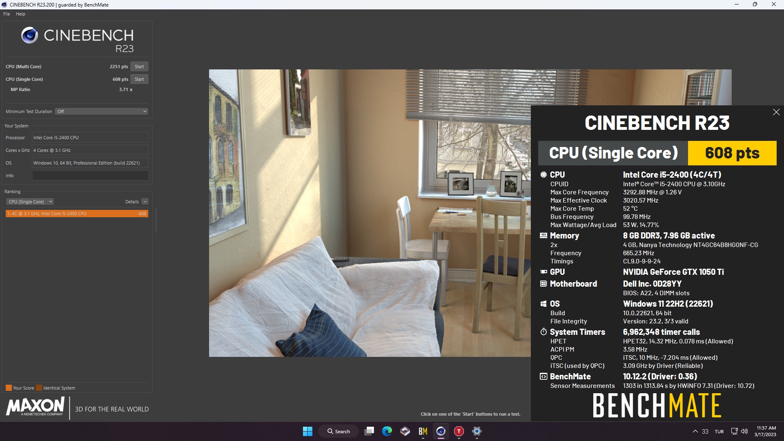
Task: Open the red T app on taskbar
Action: click(459, 431)
